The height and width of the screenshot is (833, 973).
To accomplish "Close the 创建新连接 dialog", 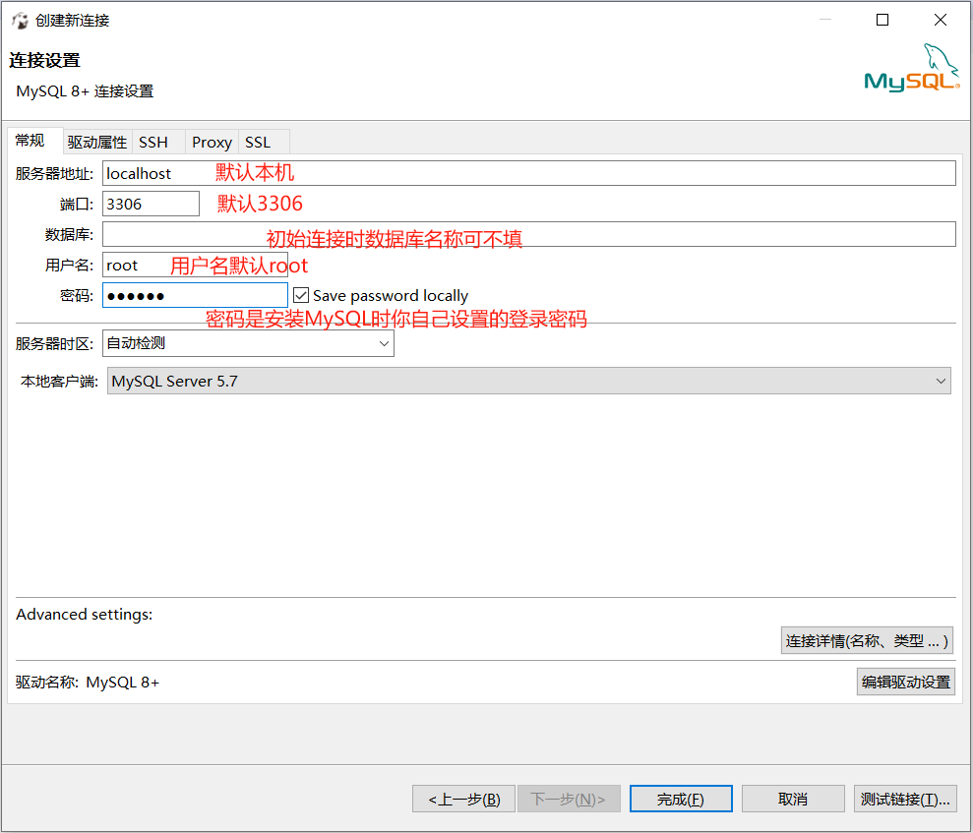I will [x=941, y=20].
